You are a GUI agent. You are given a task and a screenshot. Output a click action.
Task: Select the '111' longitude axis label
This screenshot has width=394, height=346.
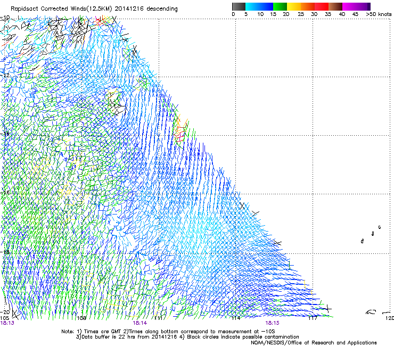[158, 318]
